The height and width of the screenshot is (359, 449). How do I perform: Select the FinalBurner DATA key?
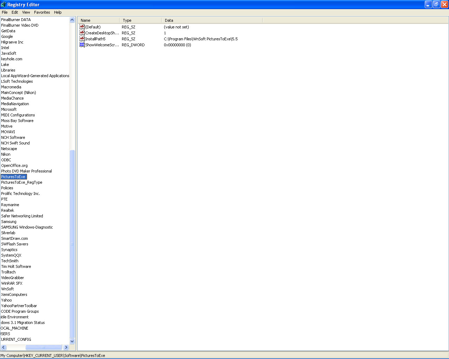tap(16, 20)
